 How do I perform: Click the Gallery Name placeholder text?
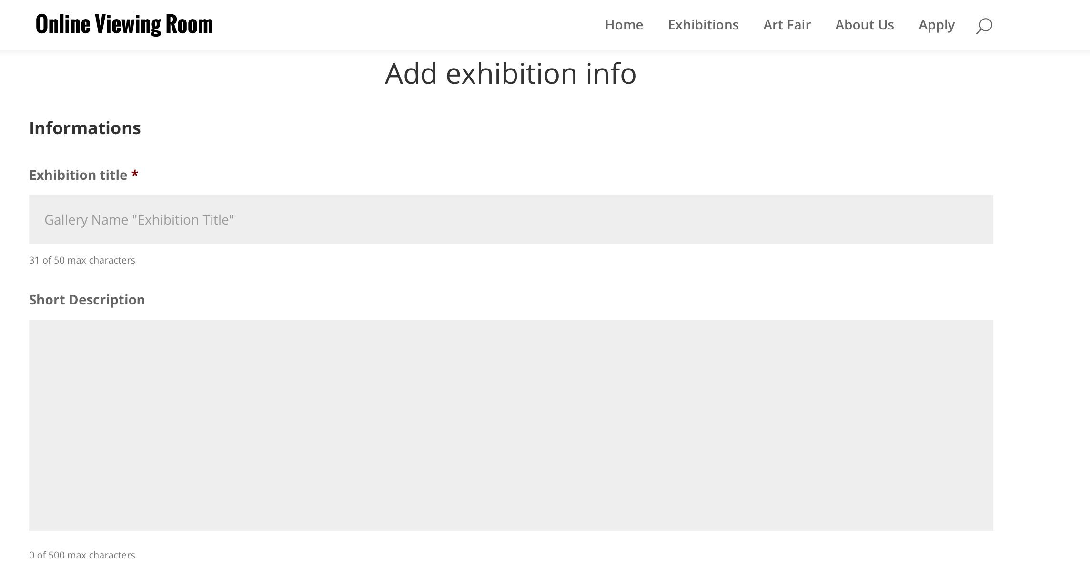pyautogui.click(x=139, y=220)
